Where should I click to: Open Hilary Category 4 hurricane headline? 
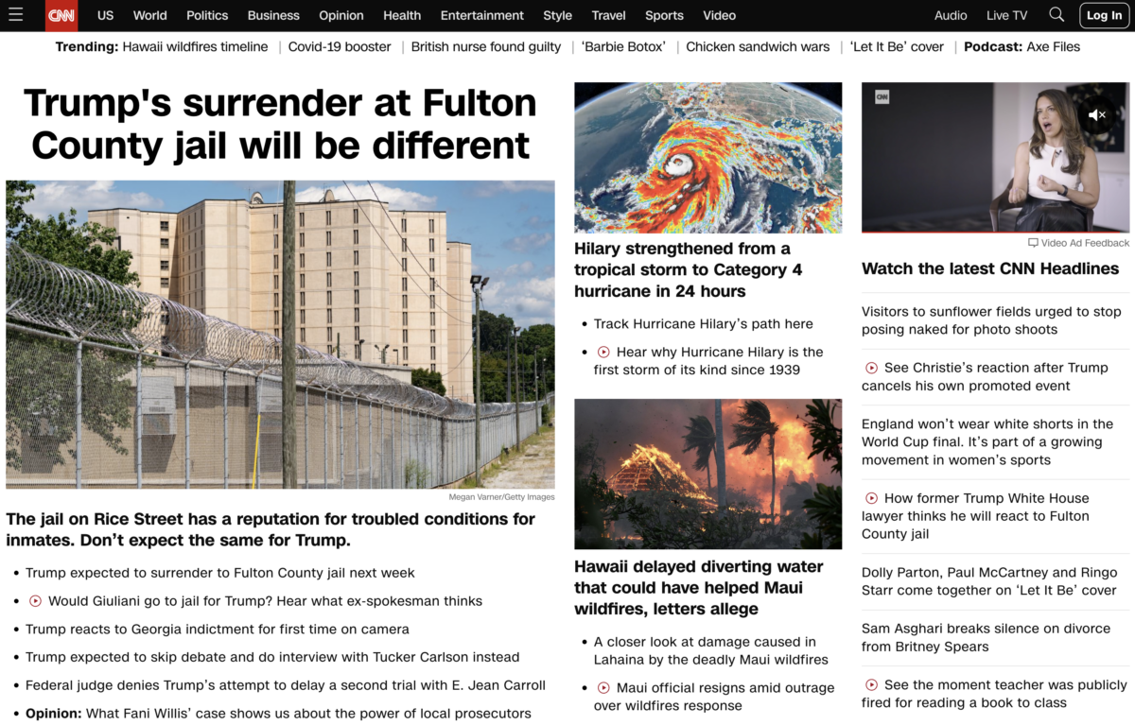click(x=689, y=269)
